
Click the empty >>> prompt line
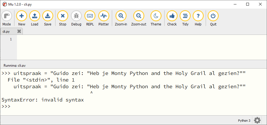6,106
